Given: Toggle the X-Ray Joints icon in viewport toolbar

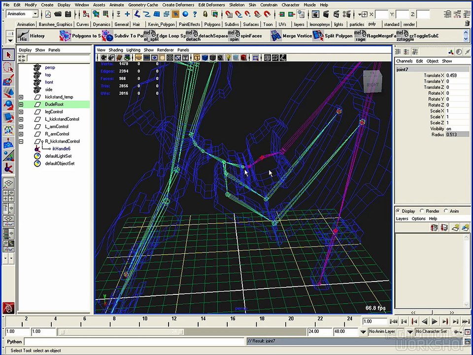Looking at the screenshot, I should [283, 58].
